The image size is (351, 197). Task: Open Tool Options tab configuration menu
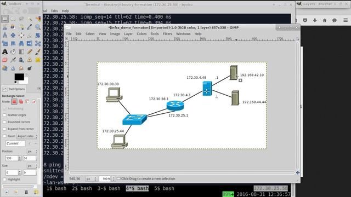pos(39,89)
